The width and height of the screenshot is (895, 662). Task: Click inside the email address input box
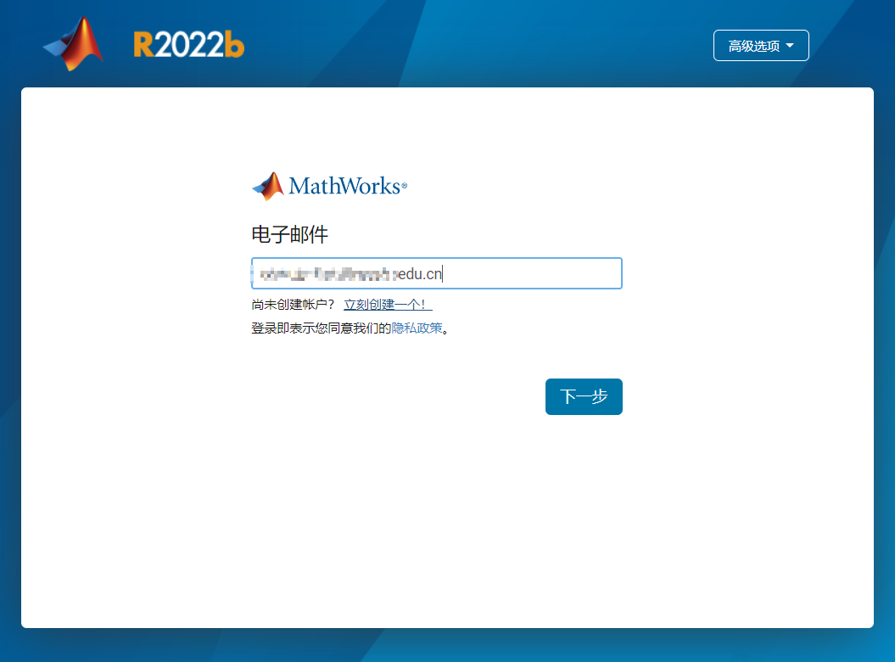point(435,272)
